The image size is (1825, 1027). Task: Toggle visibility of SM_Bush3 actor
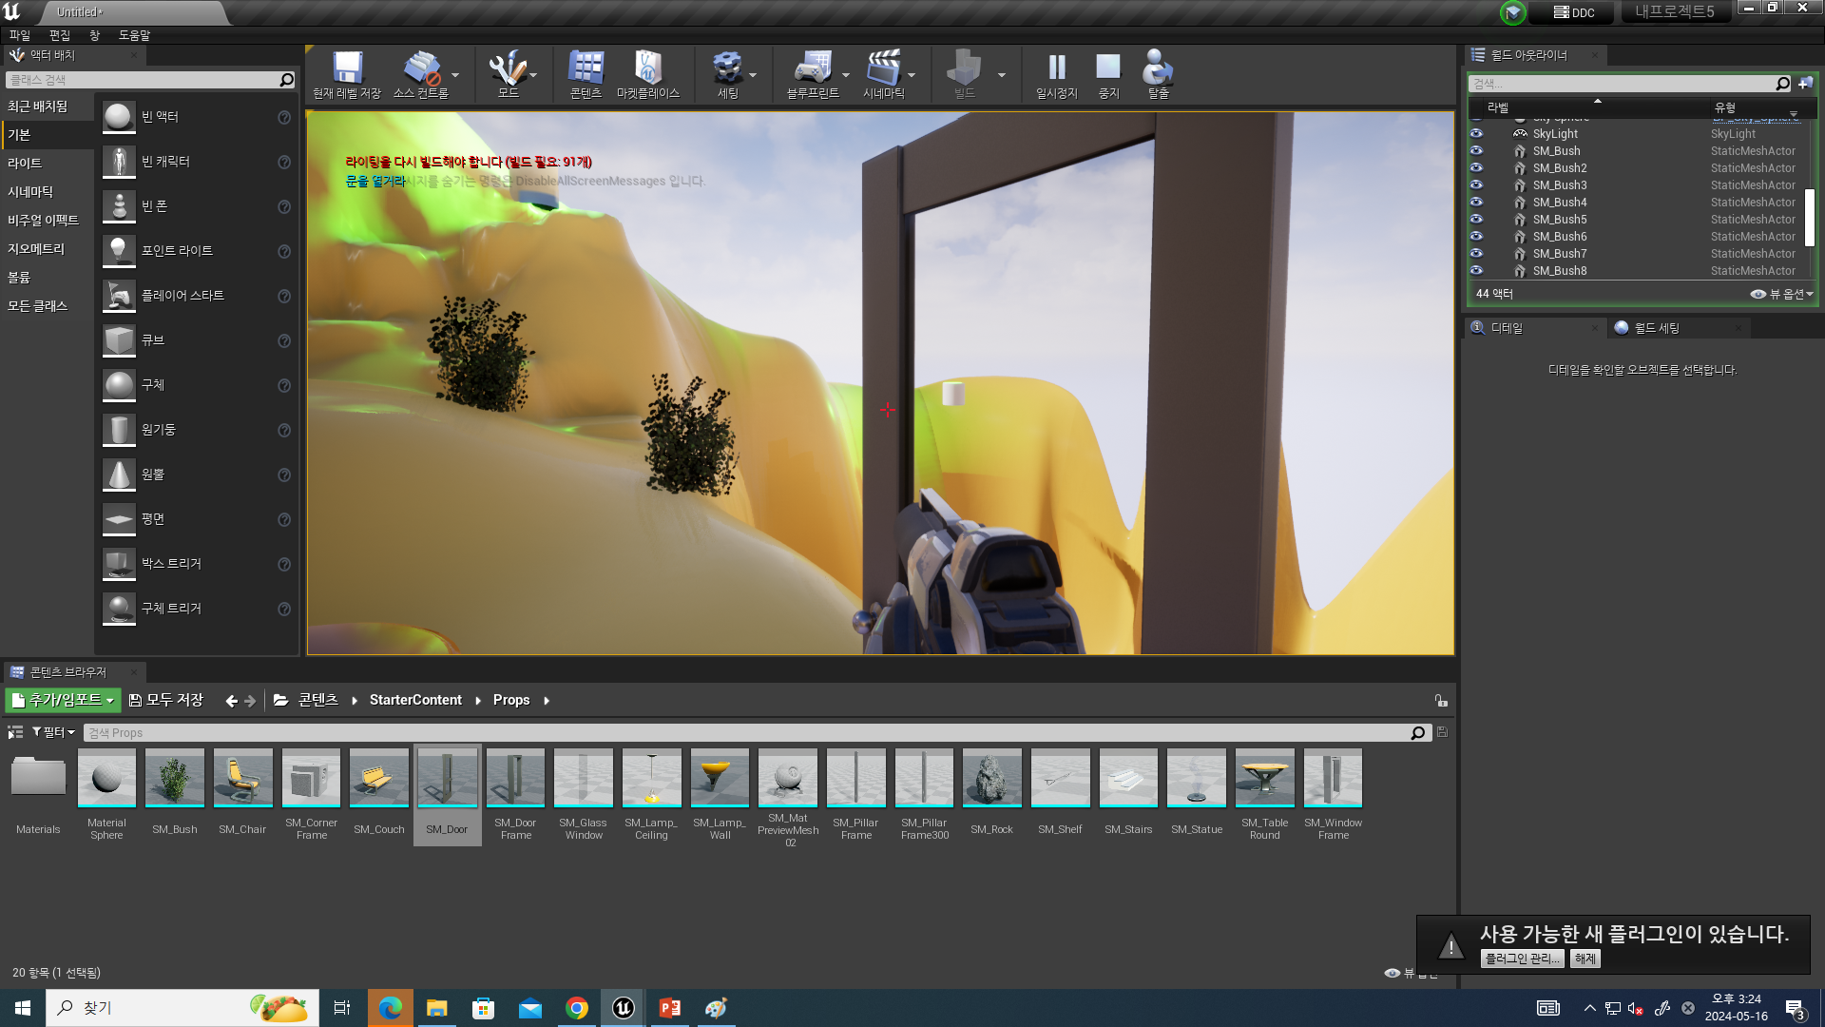1476,184
